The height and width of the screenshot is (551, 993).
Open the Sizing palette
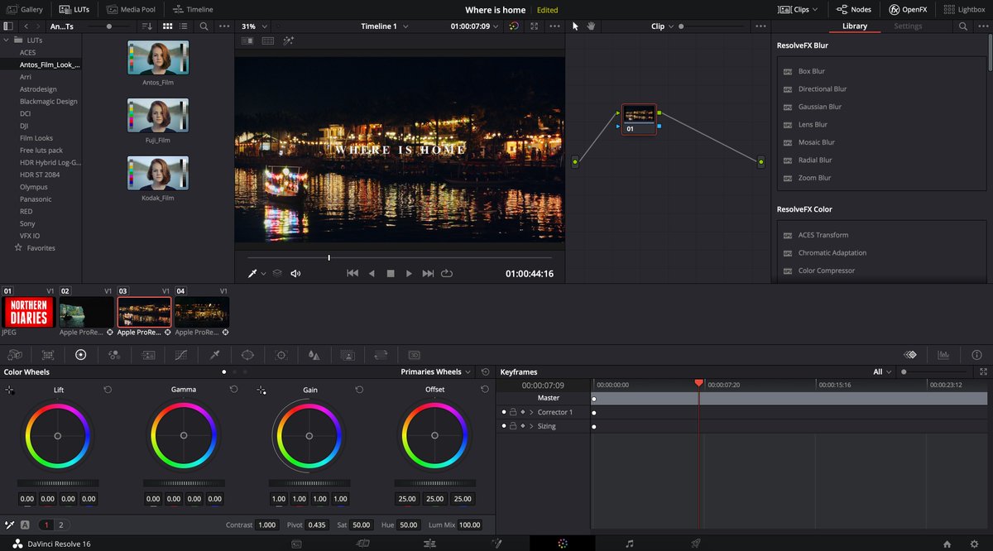(x=381, y=354)
